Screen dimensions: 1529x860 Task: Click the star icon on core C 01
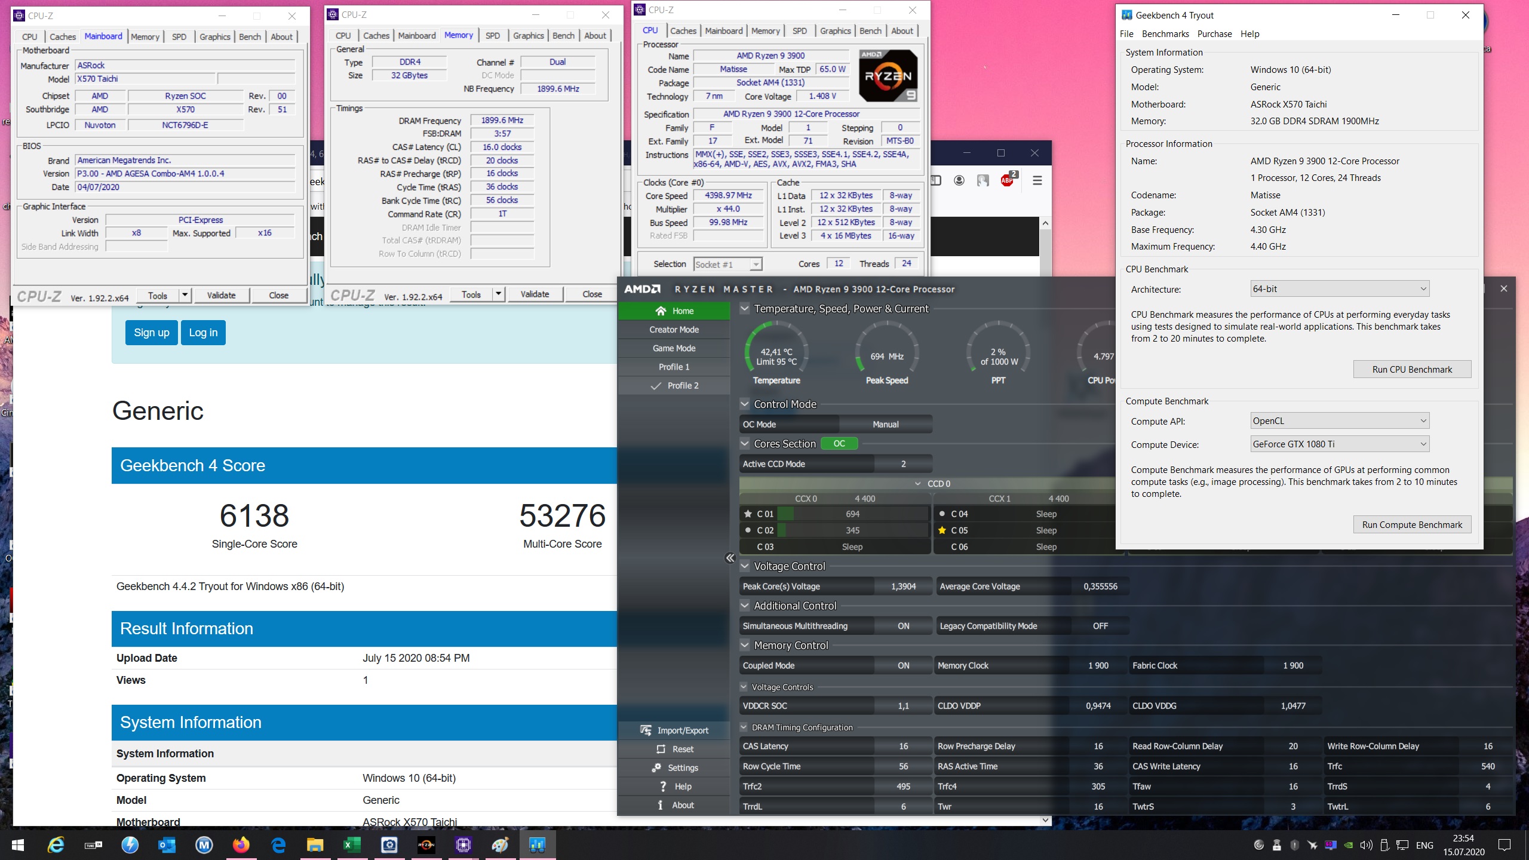tap(748, 514)
